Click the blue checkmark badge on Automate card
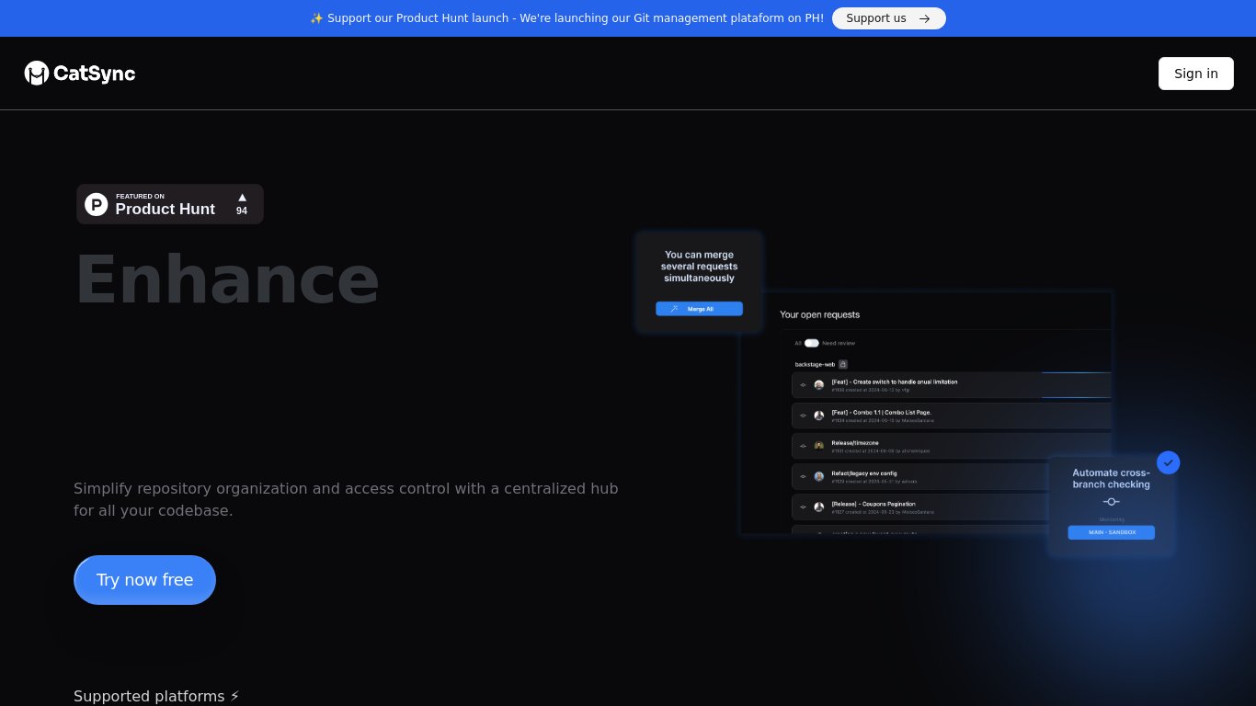The height and width of the screenshot is (706, 1256). 1168,462
